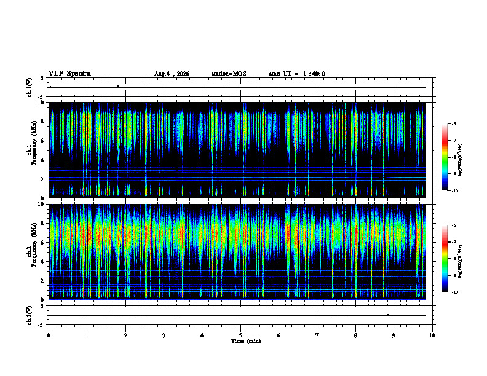Click the "-10" value on ch.2 color bar
487x376 pixels.
coord(455,292)
